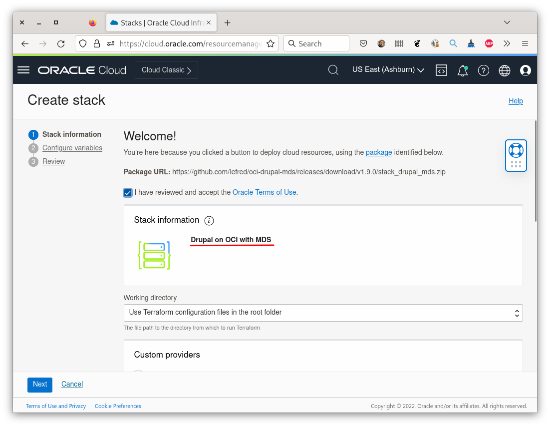Bookmark the page with the star icon
Image resolution: width=550 pixels, height=427 pixels.
(x=271, y=43)
